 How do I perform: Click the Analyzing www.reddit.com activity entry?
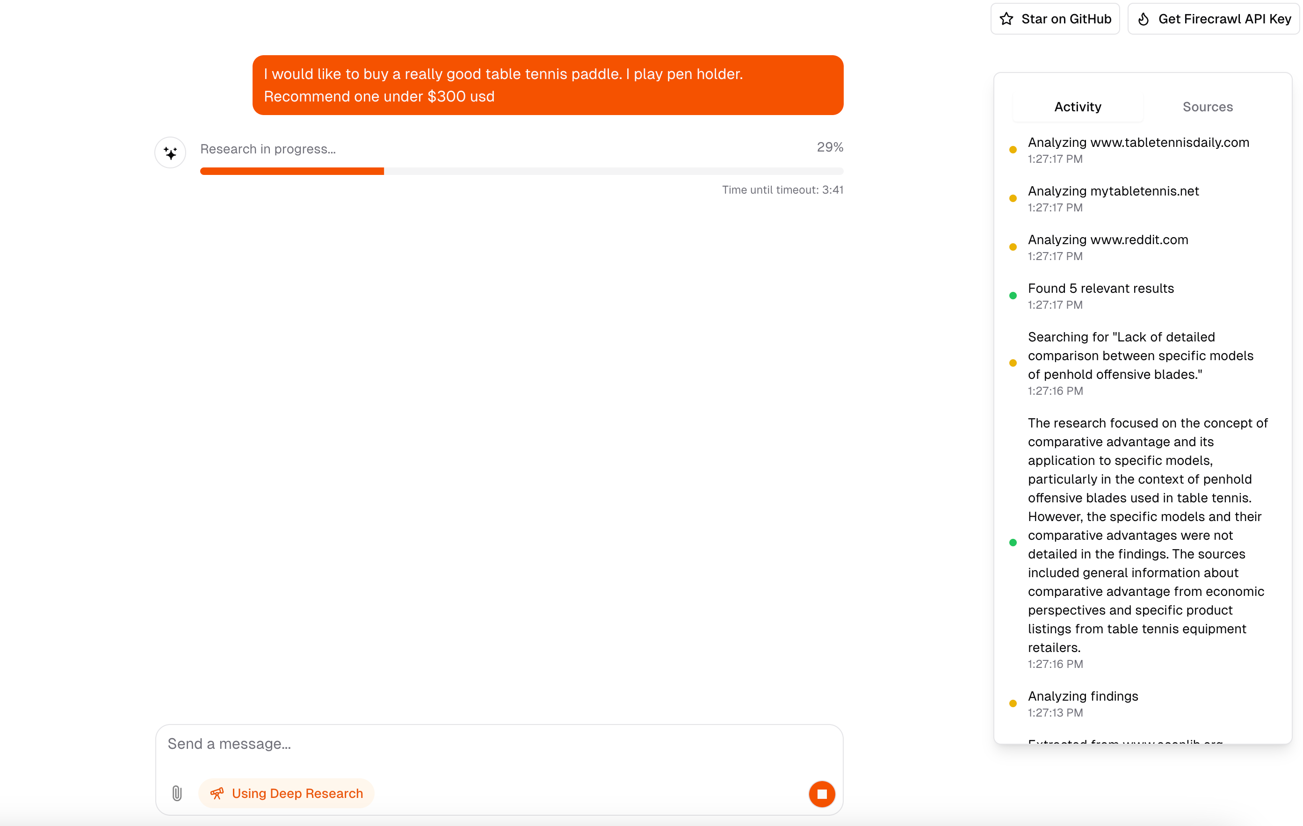tap(1108, 240)
